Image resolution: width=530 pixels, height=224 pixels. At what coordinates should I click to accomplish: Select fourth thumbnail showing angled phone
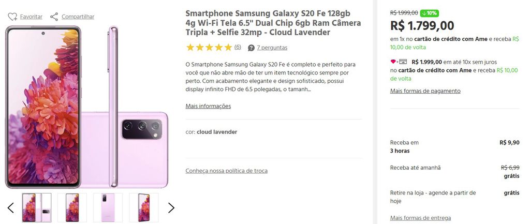(144, 207)
